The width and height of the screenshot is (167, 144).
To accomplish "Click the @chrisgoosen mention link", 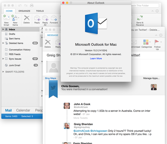I will coord(99,131).
